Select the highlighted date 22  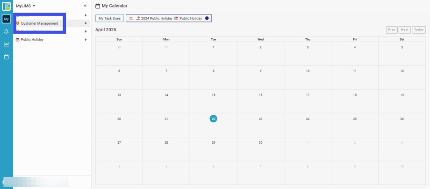[213, 119]
